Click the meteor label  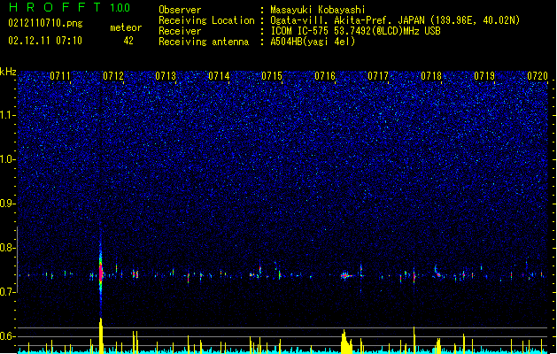(126, 27)
